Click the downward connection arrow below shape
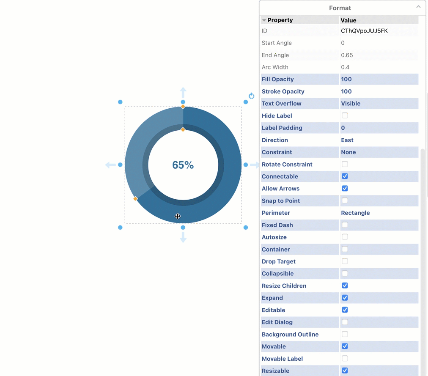428x376 pixels. pyautogui.click(x=183, y=238)
